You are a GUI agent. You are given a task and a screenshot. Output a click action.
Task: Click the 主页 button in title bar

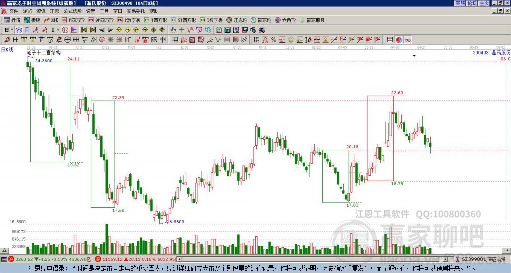[484, 3]
